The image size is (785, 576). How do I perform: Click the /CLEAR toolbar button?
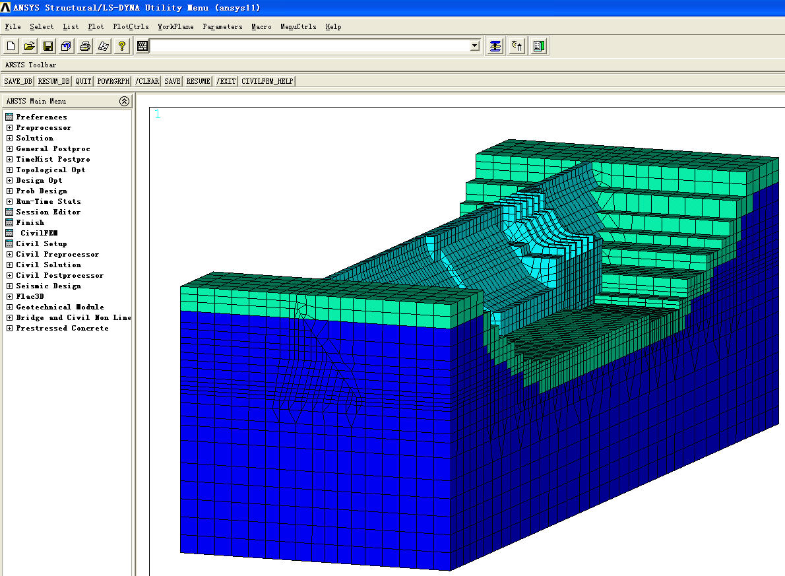pos(146,81)
